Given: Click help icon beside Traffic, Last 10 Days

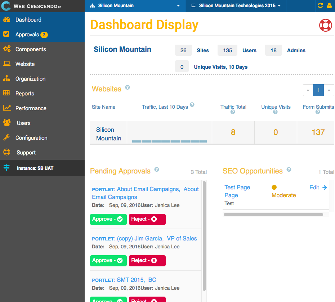Looking at the screenshot, I should tap(192, 105).
